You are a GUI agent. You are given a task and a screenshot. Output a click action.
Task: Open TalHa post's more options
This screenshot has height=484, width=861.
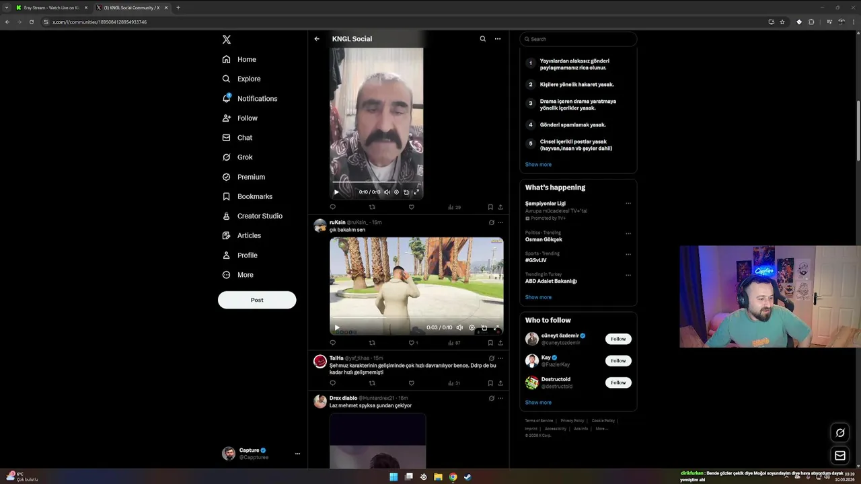click(500, 358)
